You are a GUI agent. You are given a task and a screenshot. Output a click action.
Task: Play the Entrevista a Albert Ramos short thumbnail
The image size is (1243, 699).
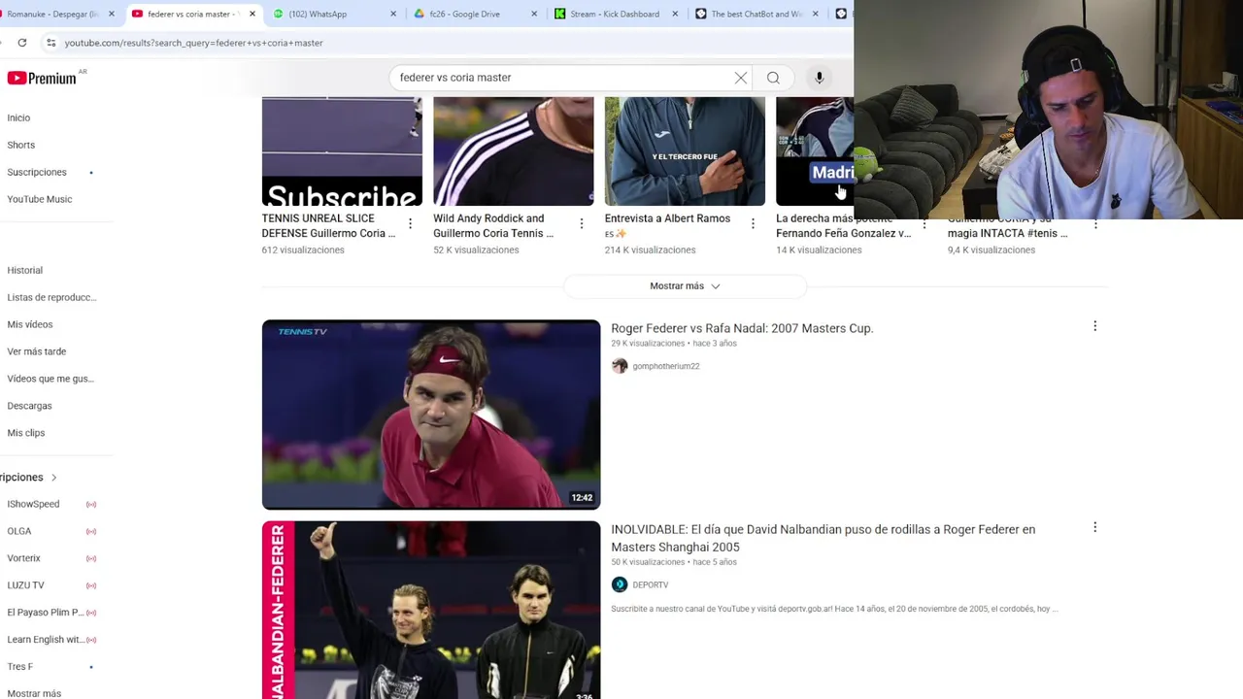click(x=685, y=151)
